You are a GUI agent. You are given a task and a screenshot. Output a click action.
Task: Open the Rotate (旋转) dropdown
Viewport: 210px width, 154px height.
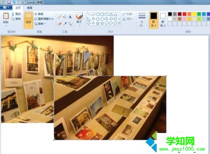click(x=40, y=23)
